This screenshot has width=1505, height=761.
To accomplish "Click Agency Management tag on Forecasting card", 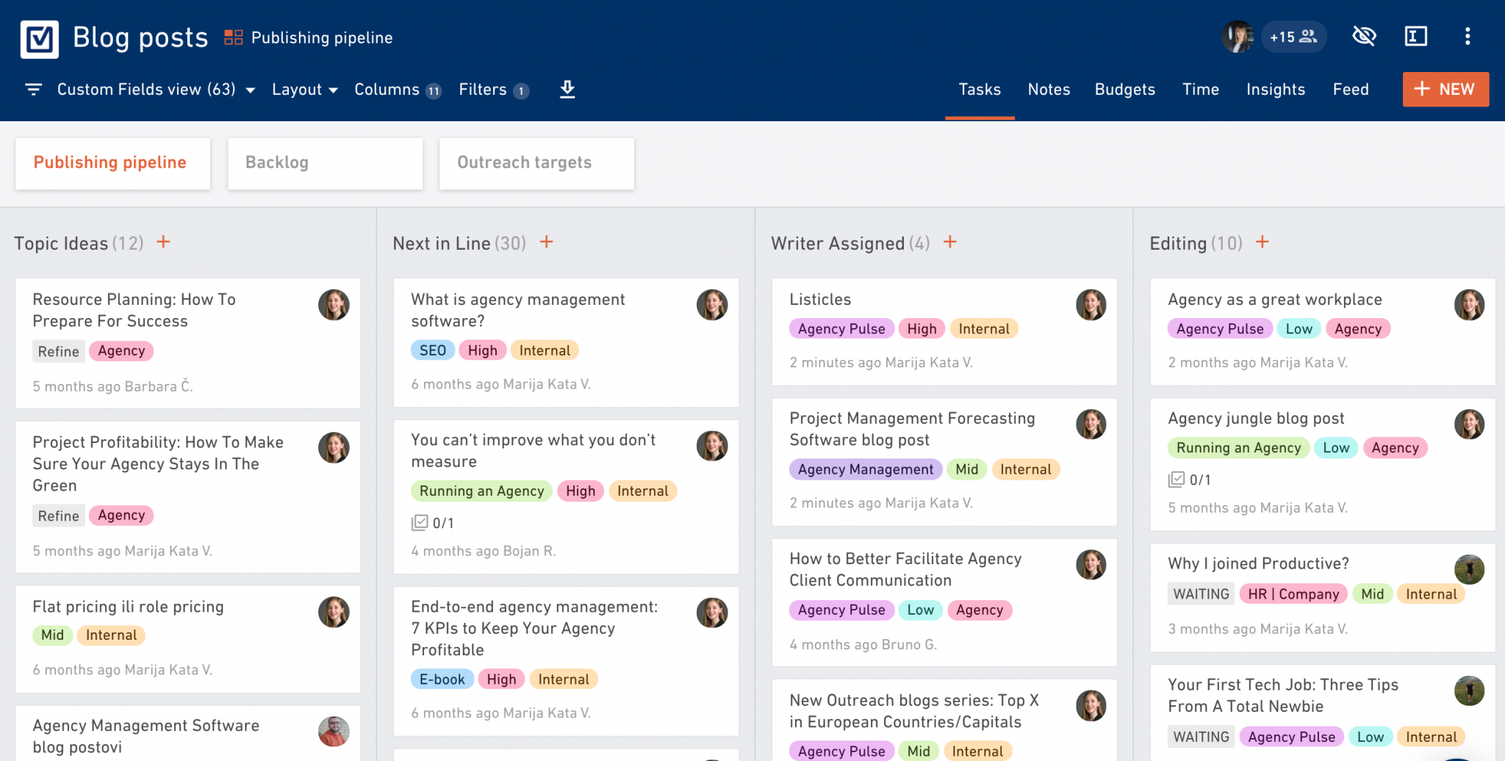I will coord(866,469).
